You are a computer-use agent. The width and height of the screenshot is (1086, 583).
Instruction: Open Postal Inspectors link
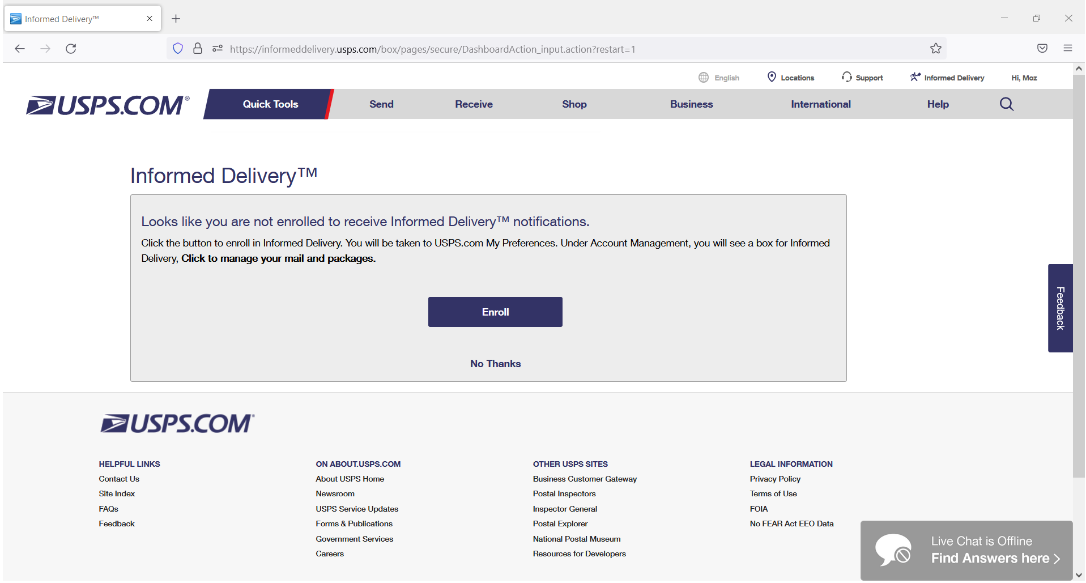coord(564,494)
